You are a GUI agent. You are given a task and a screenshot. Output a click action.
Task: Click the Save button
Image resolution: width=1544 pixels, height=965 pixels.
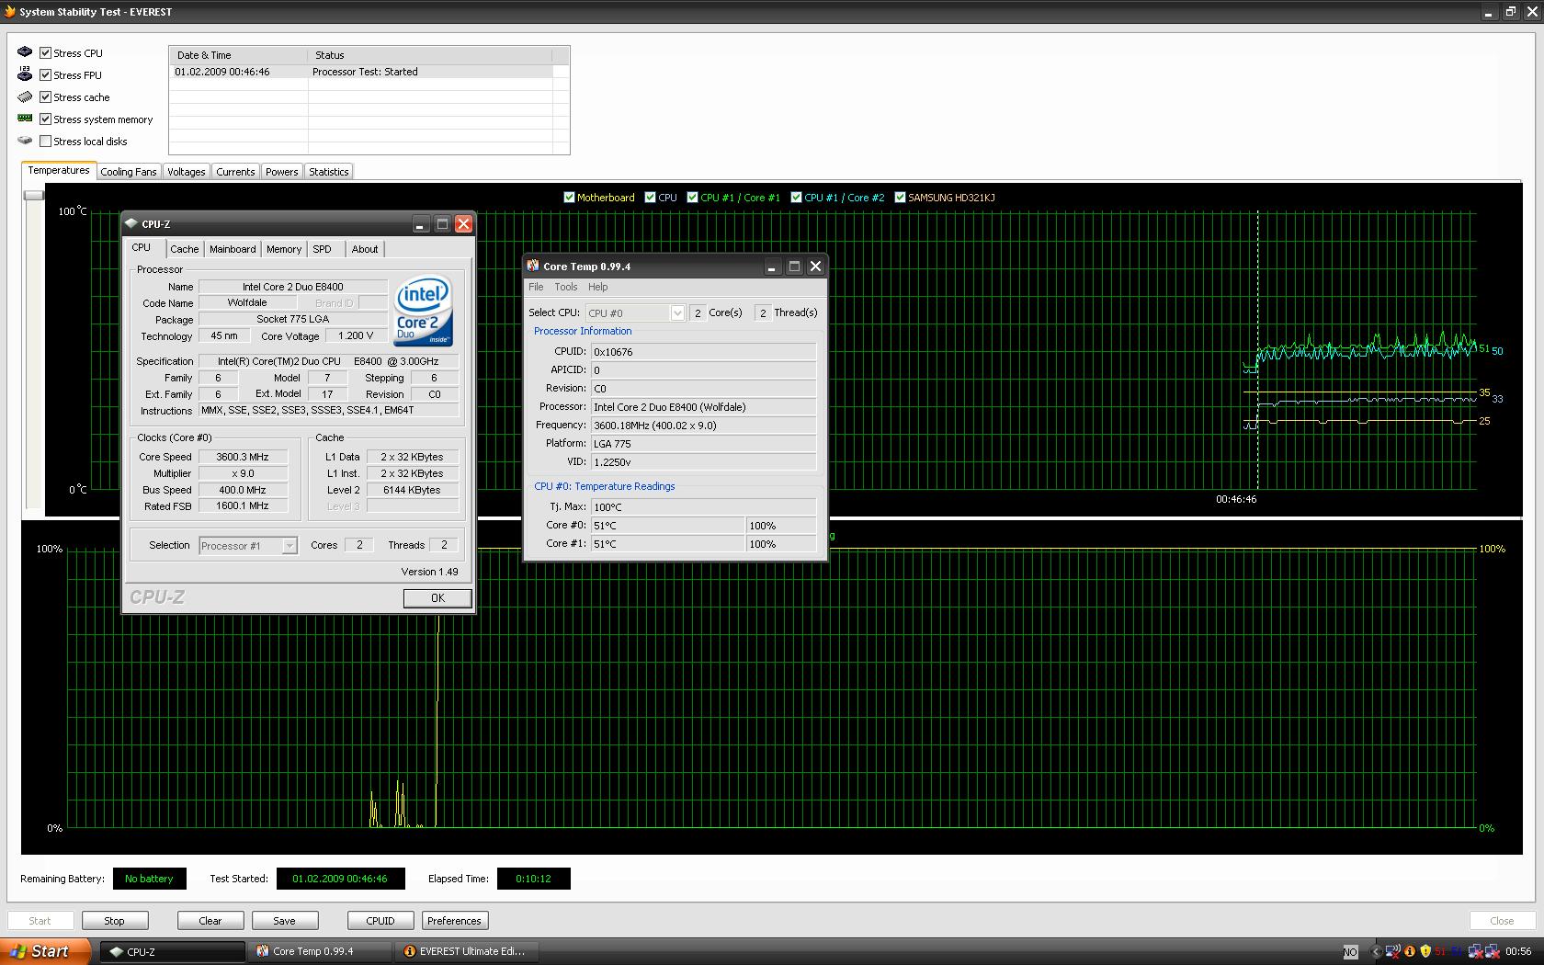285,920
